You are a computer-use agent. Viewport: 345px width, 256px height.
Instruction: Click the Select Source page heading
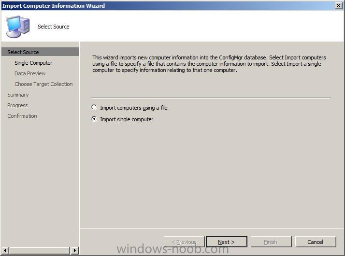(x=54, y=27)
